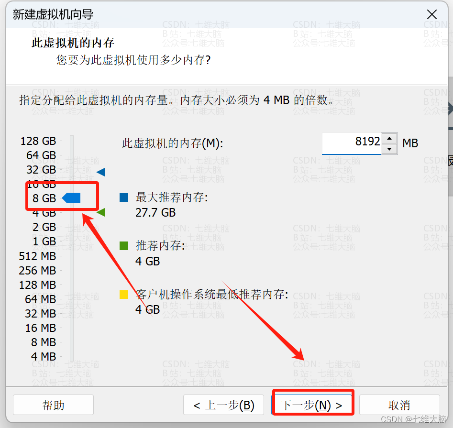
Task: Decrease memory with the down spinner arrow
Action: pos(389,149)
